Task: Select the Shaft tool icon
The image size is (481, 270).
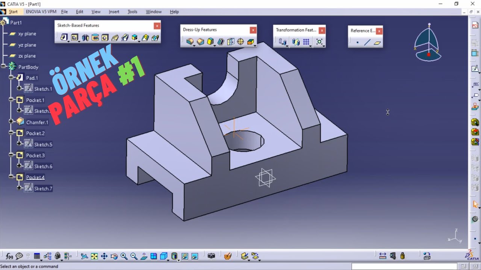Action: click(x=85, y=37)
